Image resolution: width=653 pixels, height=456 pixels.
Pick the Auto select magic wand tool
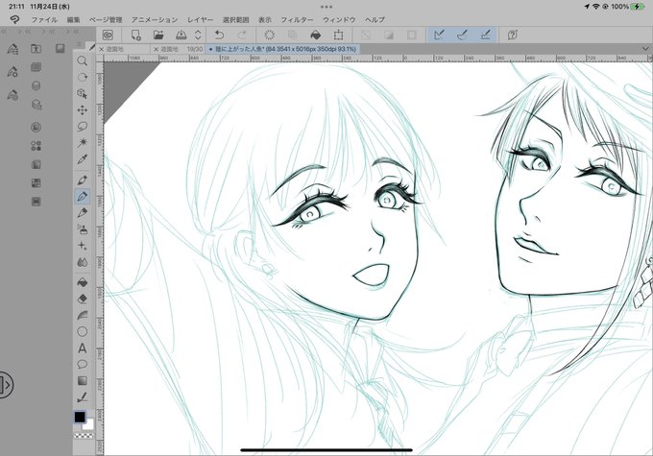(82, 143)
